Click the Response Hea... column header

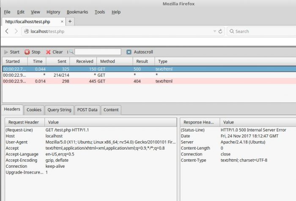click(x=200, y=122)
